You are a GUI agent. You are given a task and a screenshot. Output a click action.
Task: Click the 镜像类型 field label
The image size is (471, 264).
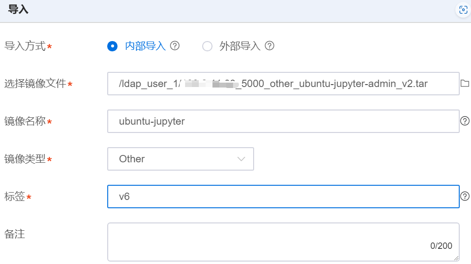tap(25, 159)
